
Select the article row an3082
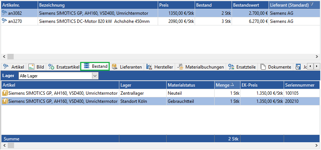(x=160, y=13)
